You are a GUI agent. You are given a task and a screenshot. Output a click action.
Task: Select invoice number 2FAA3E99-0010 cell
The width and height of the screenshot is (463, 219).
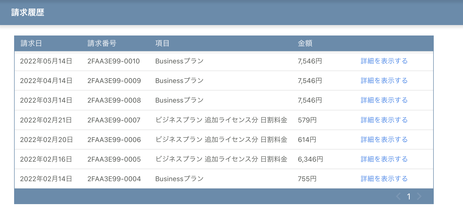113,61
